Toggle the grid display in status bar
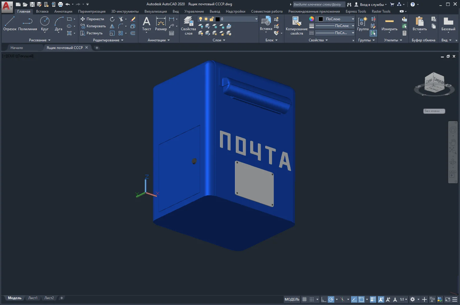Viewport: 460px width, 305px height. click(305, 299)
